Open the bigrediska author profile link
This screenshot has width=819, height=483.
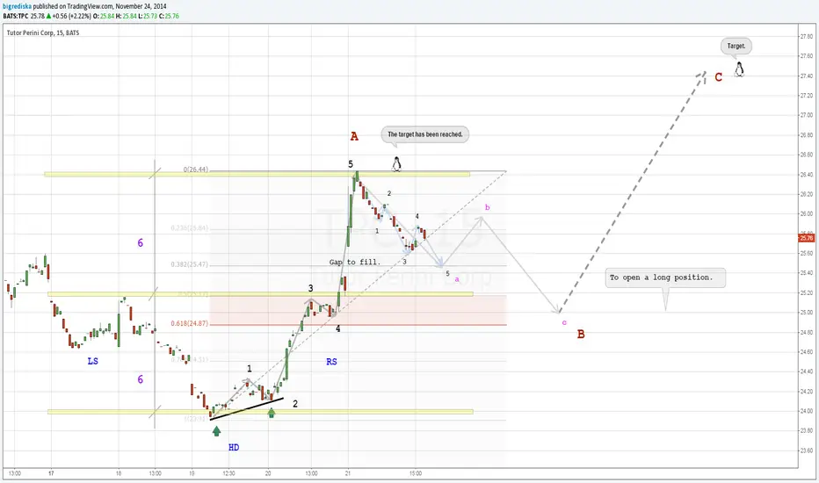click(18, 6)
